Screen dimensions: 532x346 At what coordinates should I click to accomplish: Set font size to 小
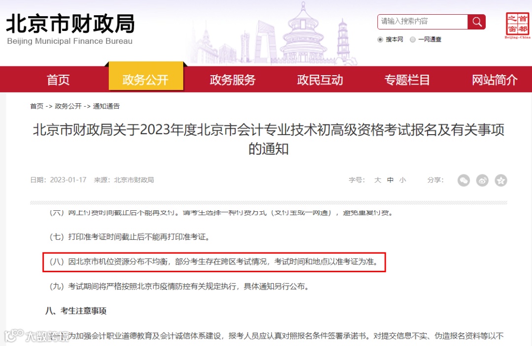[x=403, y=180]
